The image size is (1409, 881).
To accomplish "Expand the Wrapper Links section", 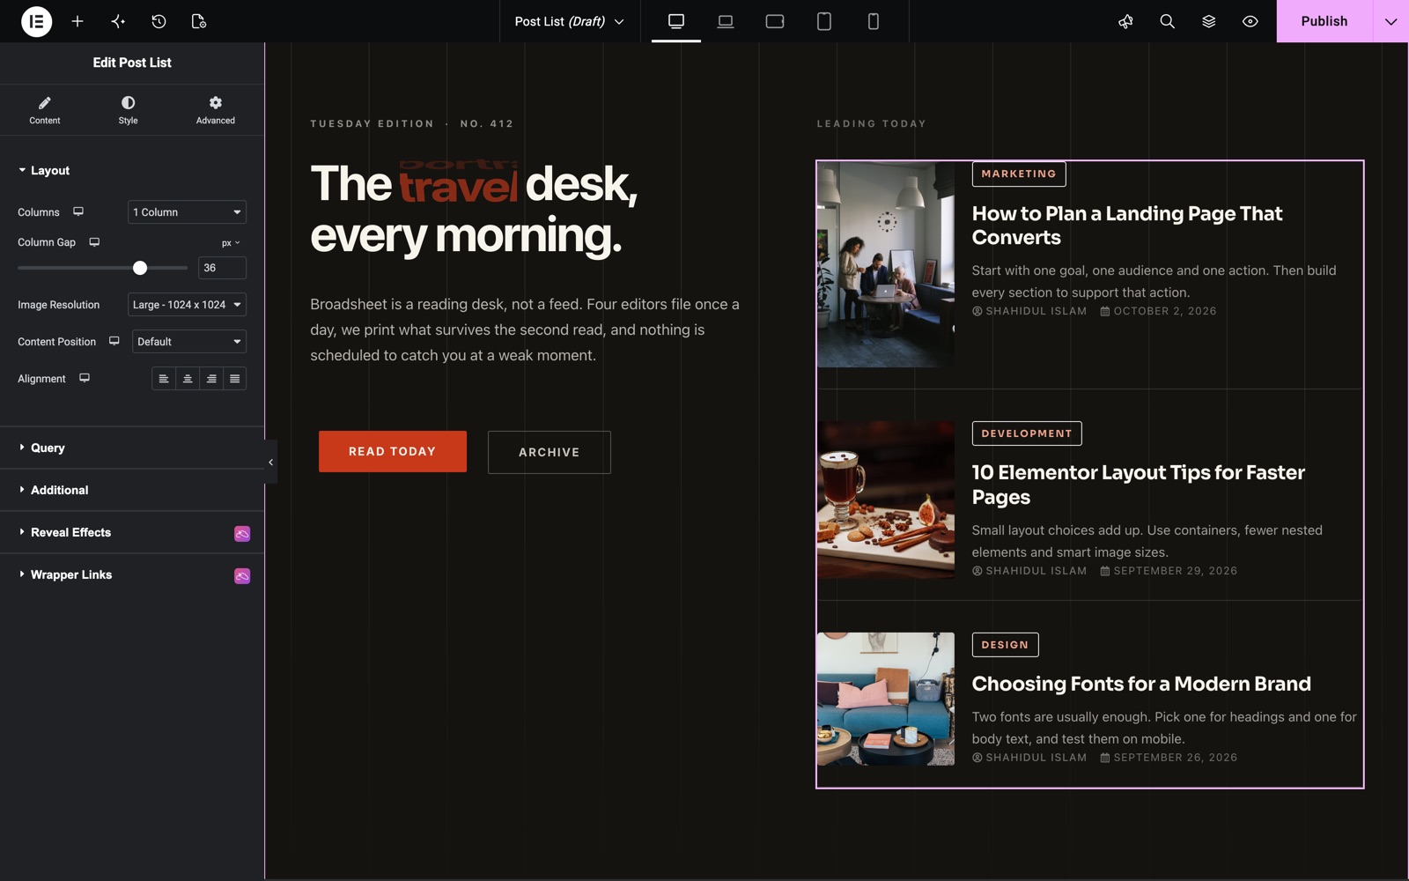I will pos(132,574).
